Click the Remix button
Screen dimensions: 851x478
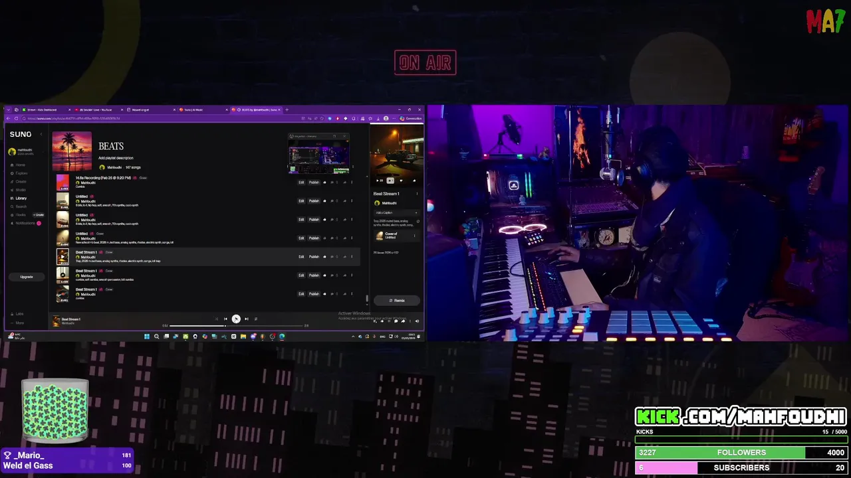(397, 300)
